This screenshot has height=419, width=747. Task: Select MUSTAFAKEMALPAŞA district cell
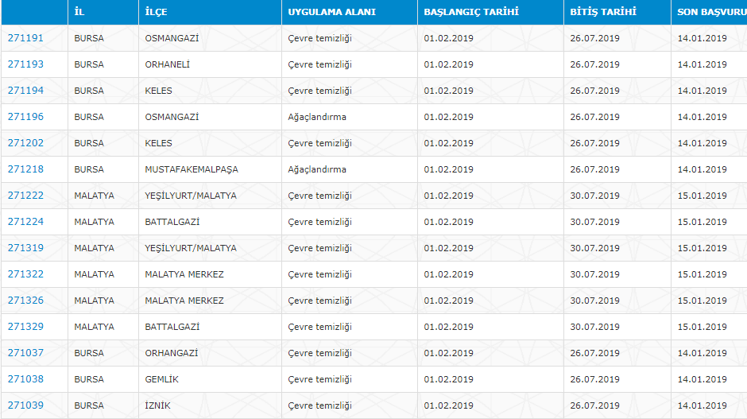coord(210,169)
